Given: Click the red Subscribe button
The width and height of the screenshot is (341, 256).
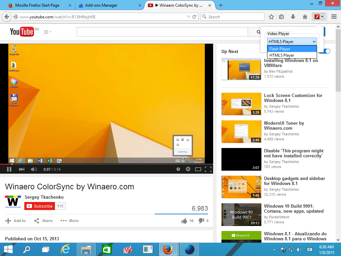Looking at the screenshot, I should tap(40, 206).
